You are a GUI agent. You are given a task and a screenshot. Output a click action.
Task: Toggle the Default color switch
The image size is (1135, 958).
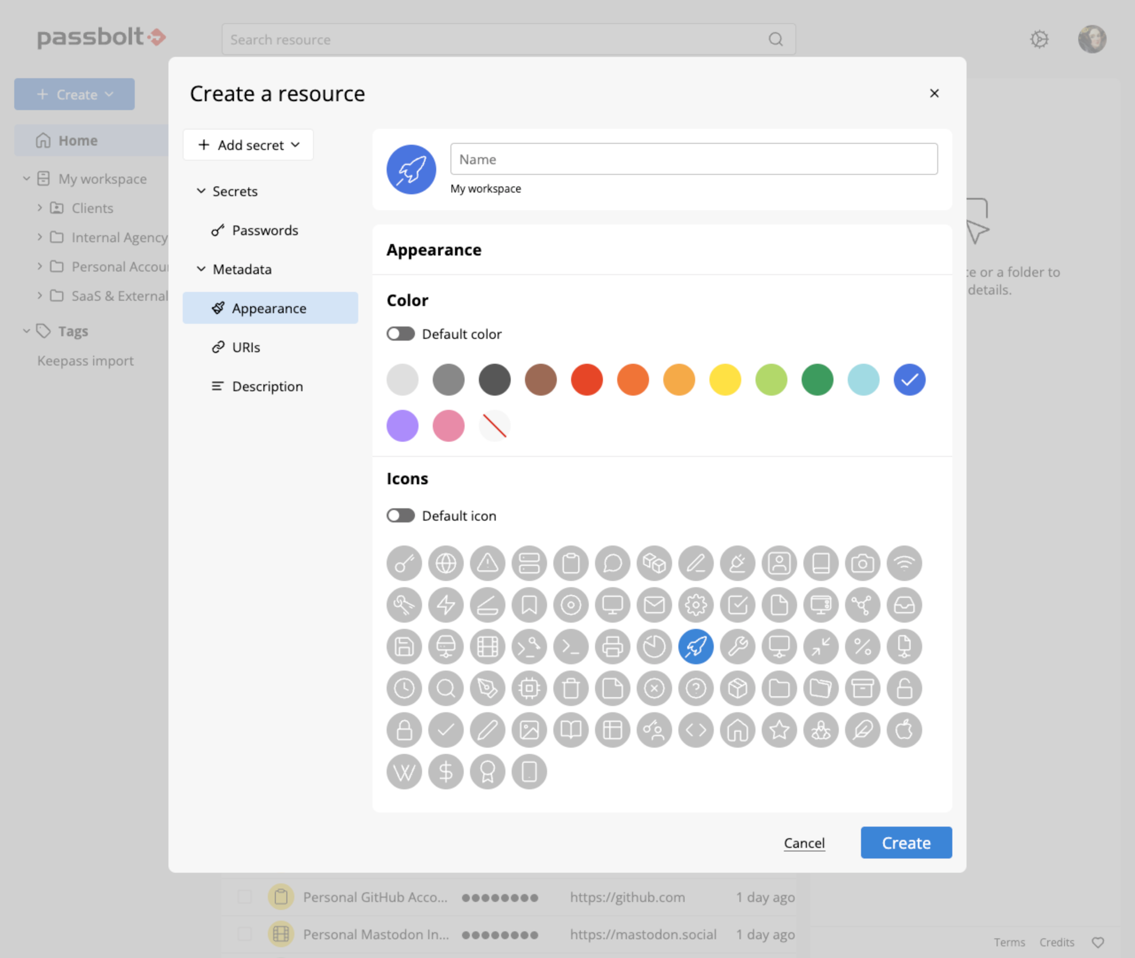tap(401, 334)
